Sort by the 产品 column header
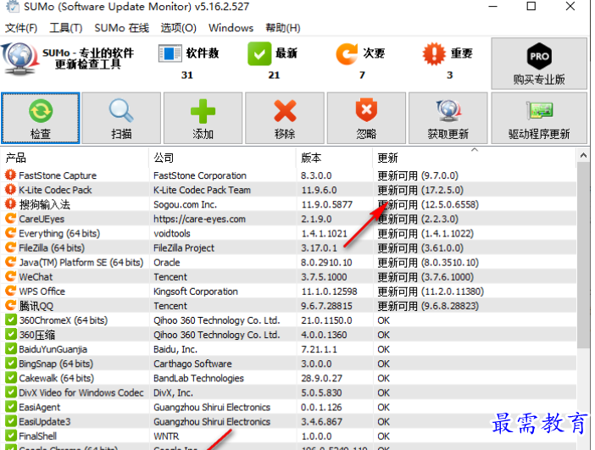 point(75,158)
